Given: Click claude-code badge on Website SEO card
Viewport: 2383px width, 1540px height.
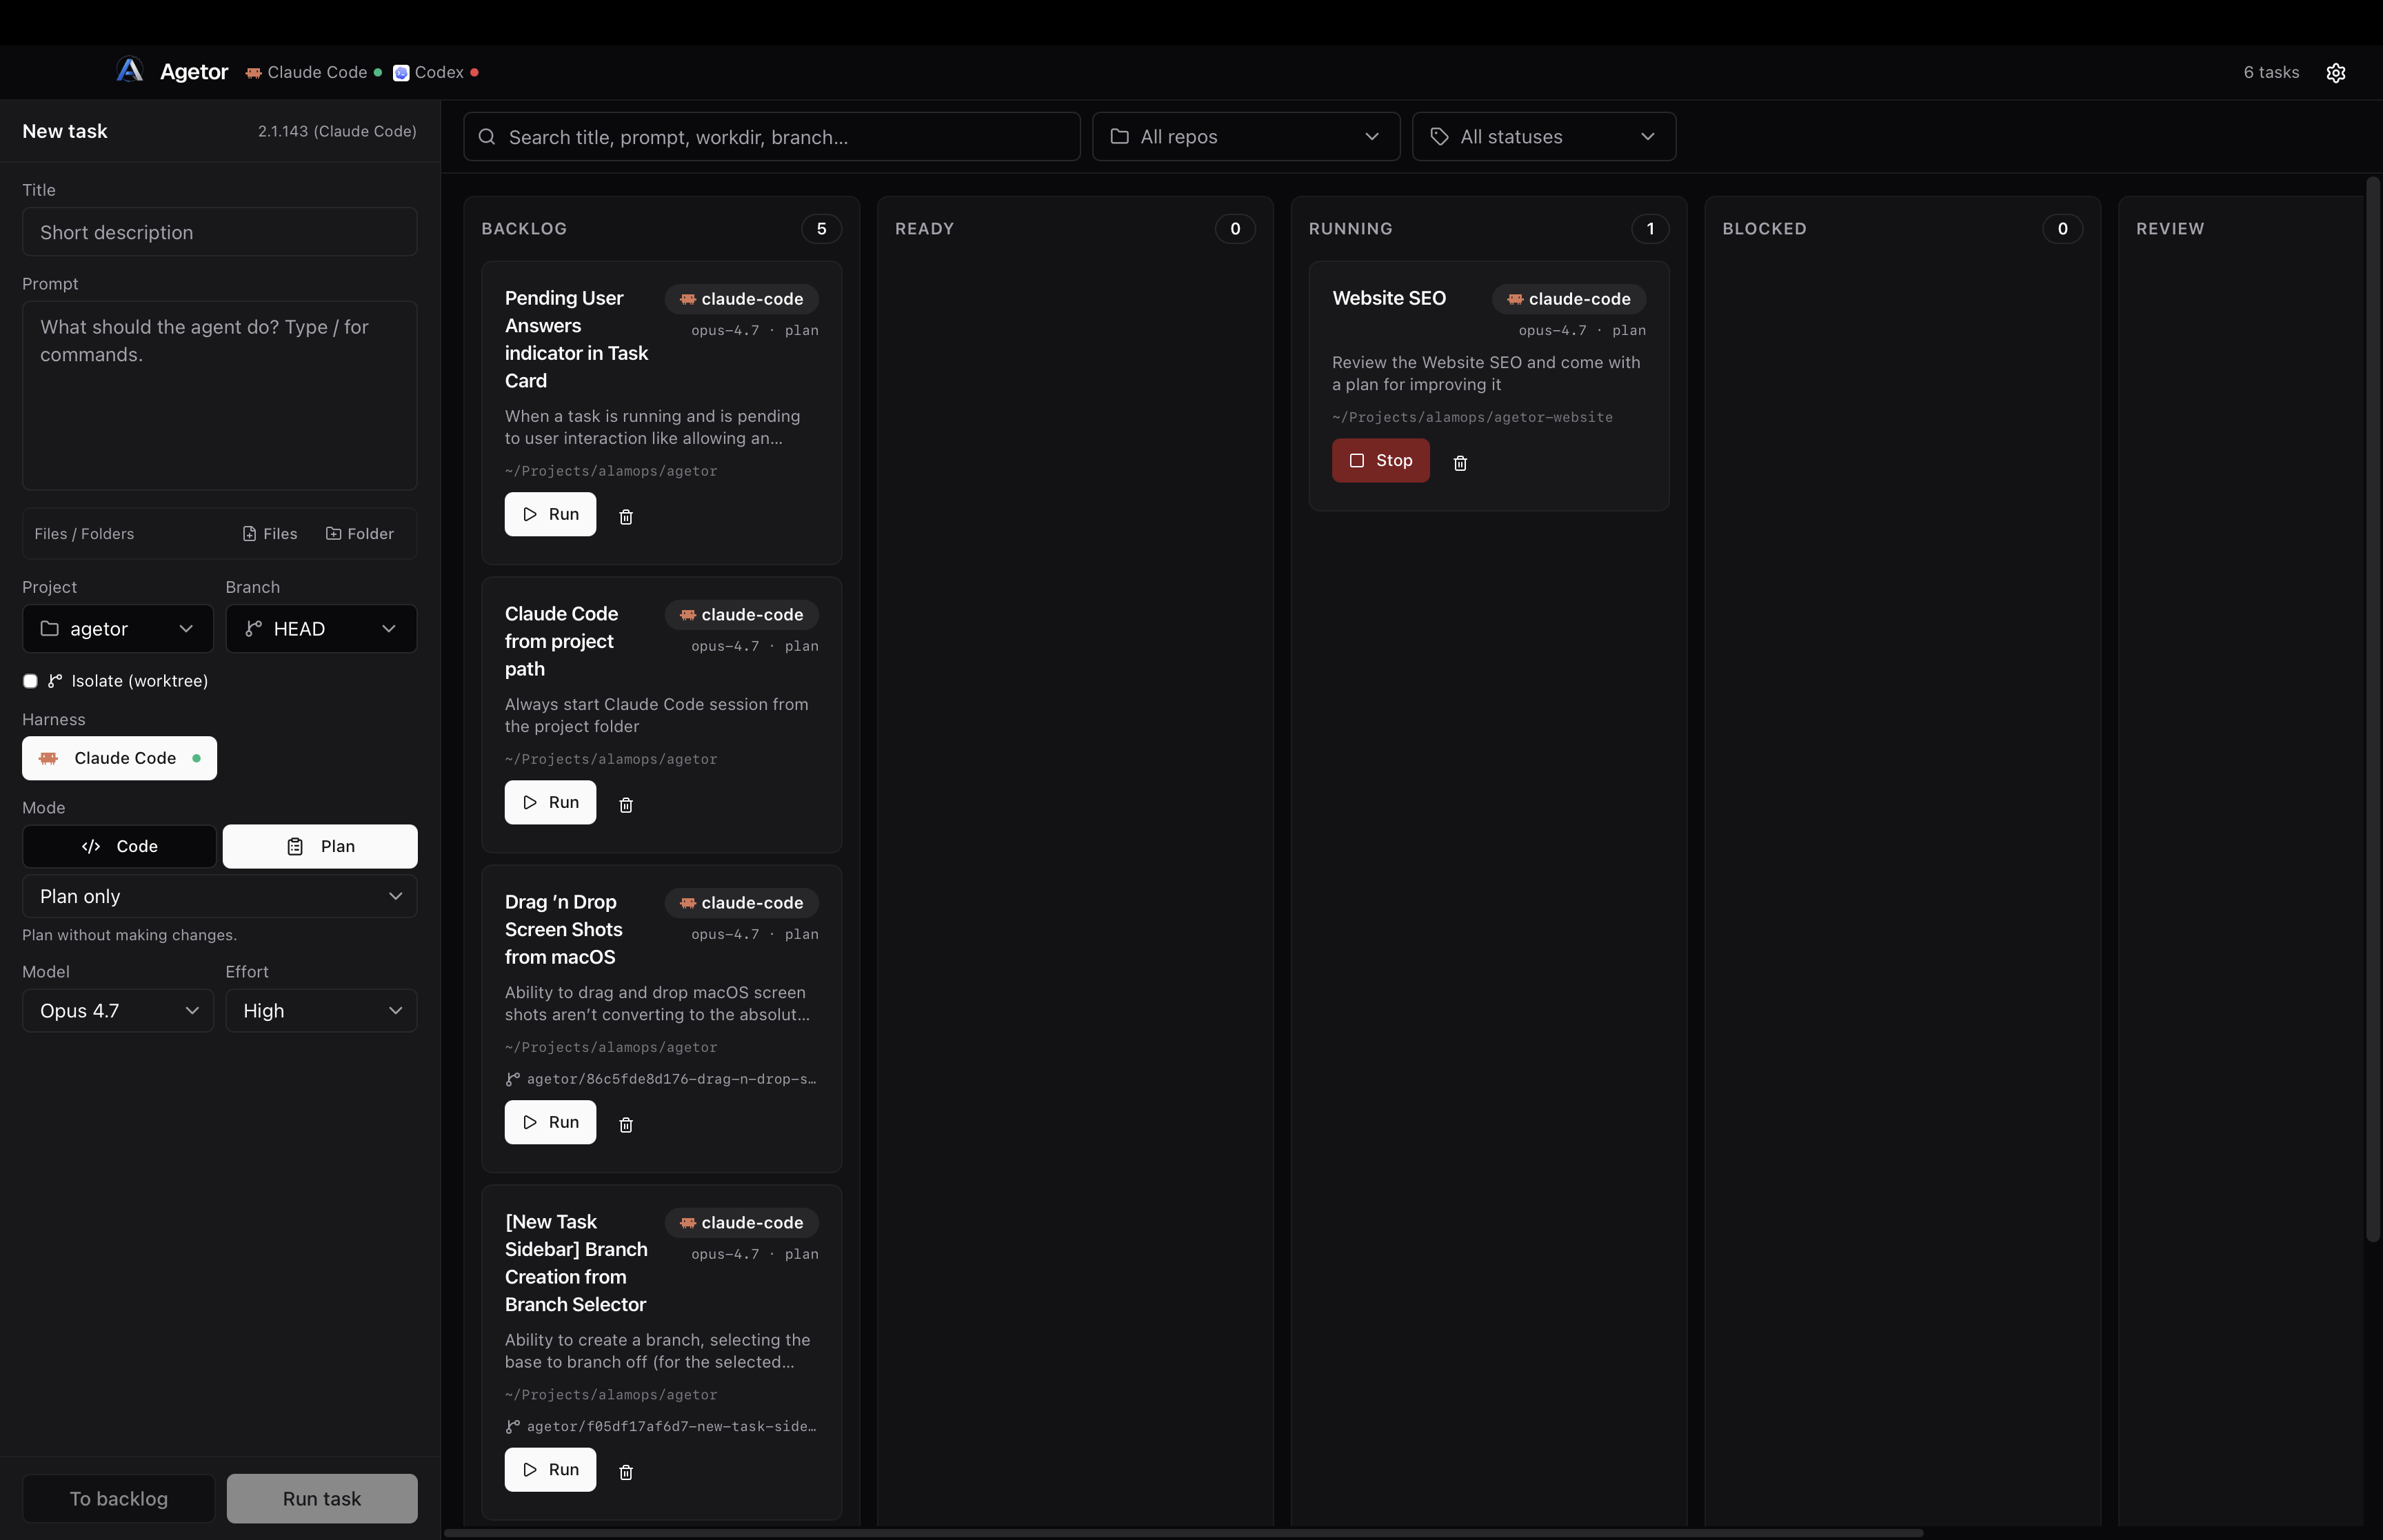Looking at the screenshot, I should [x=1569, y=299].
